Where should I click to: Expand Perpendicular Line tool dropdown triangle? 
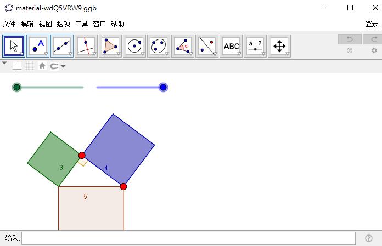pyautogui.click(x=94, y=54)
